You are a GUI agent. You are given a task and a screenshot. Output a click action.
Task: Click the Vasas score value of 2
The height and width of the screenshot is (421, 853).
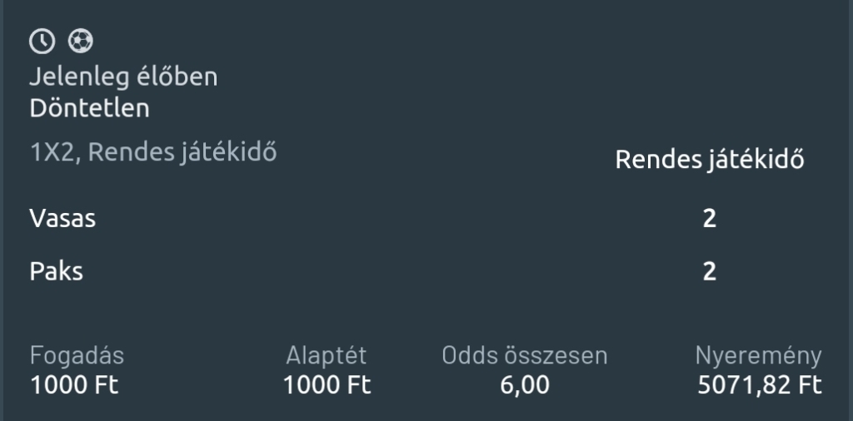pyautogui.click(x=709, y=219)
